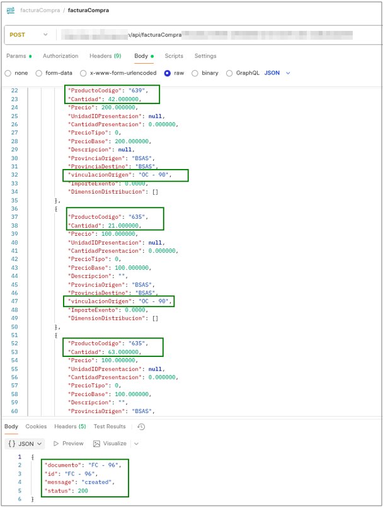Click the Visualize chart icon
Screen dimensions: 383x507
[97, 444]
